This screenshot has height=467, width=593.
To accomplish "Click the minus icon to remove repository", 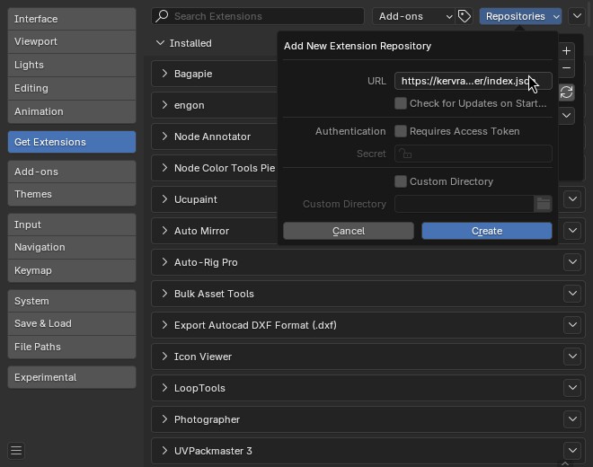I will 566,68.
